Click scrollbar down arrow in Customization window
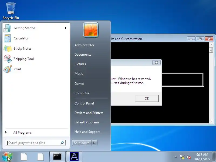Screen dimensions: 216x162 [211, 121]
